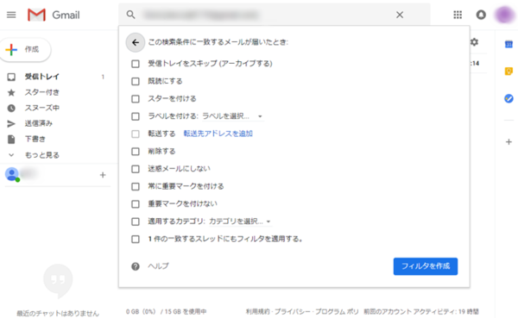518x318 pixels.
Task: Open the スター付き folder
Action: [x=42, y=92]
